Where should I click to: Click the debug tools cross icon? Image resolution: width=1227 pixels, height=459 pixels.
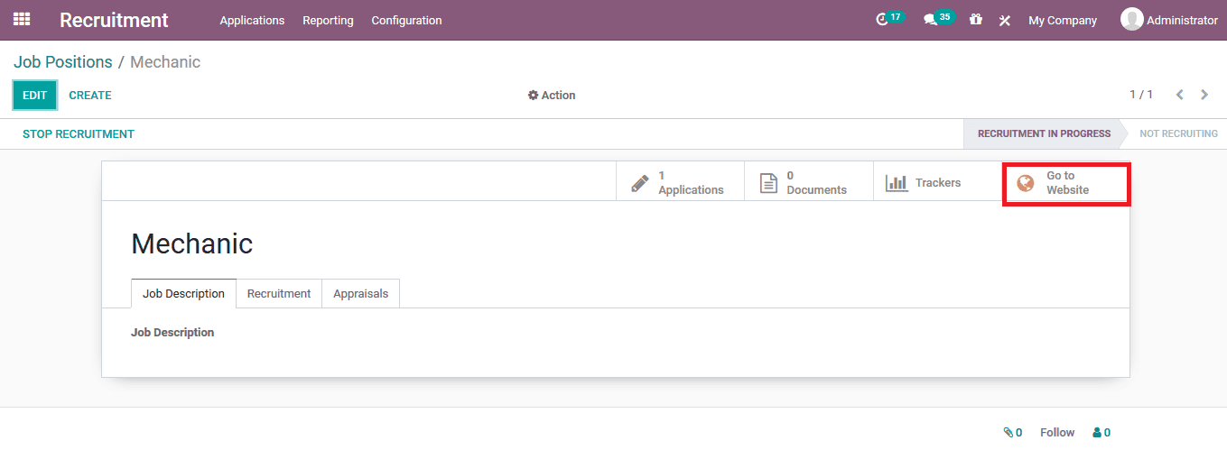(1004, 20)
